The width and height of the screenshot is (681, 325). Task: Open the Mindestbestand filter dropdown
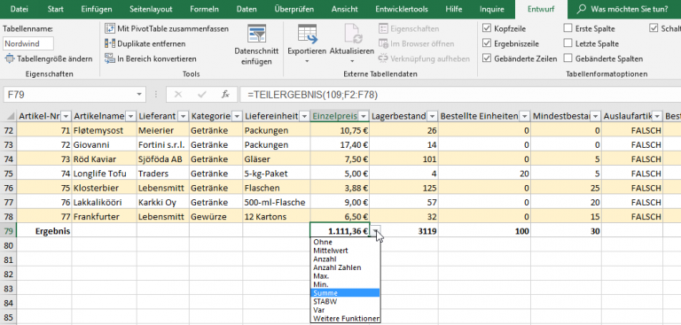tap(595, 116)
